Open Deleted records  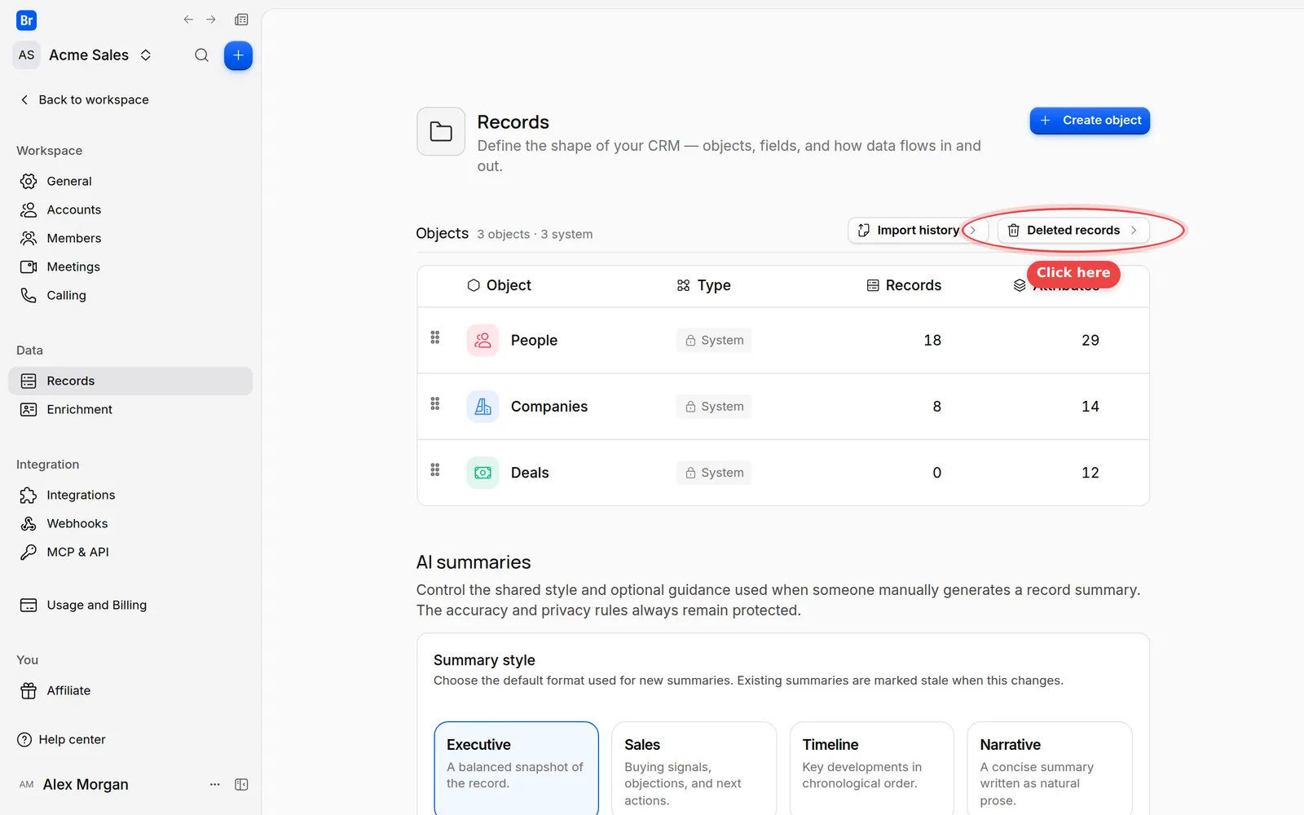pyautogui.click(x=1073, y=231)
